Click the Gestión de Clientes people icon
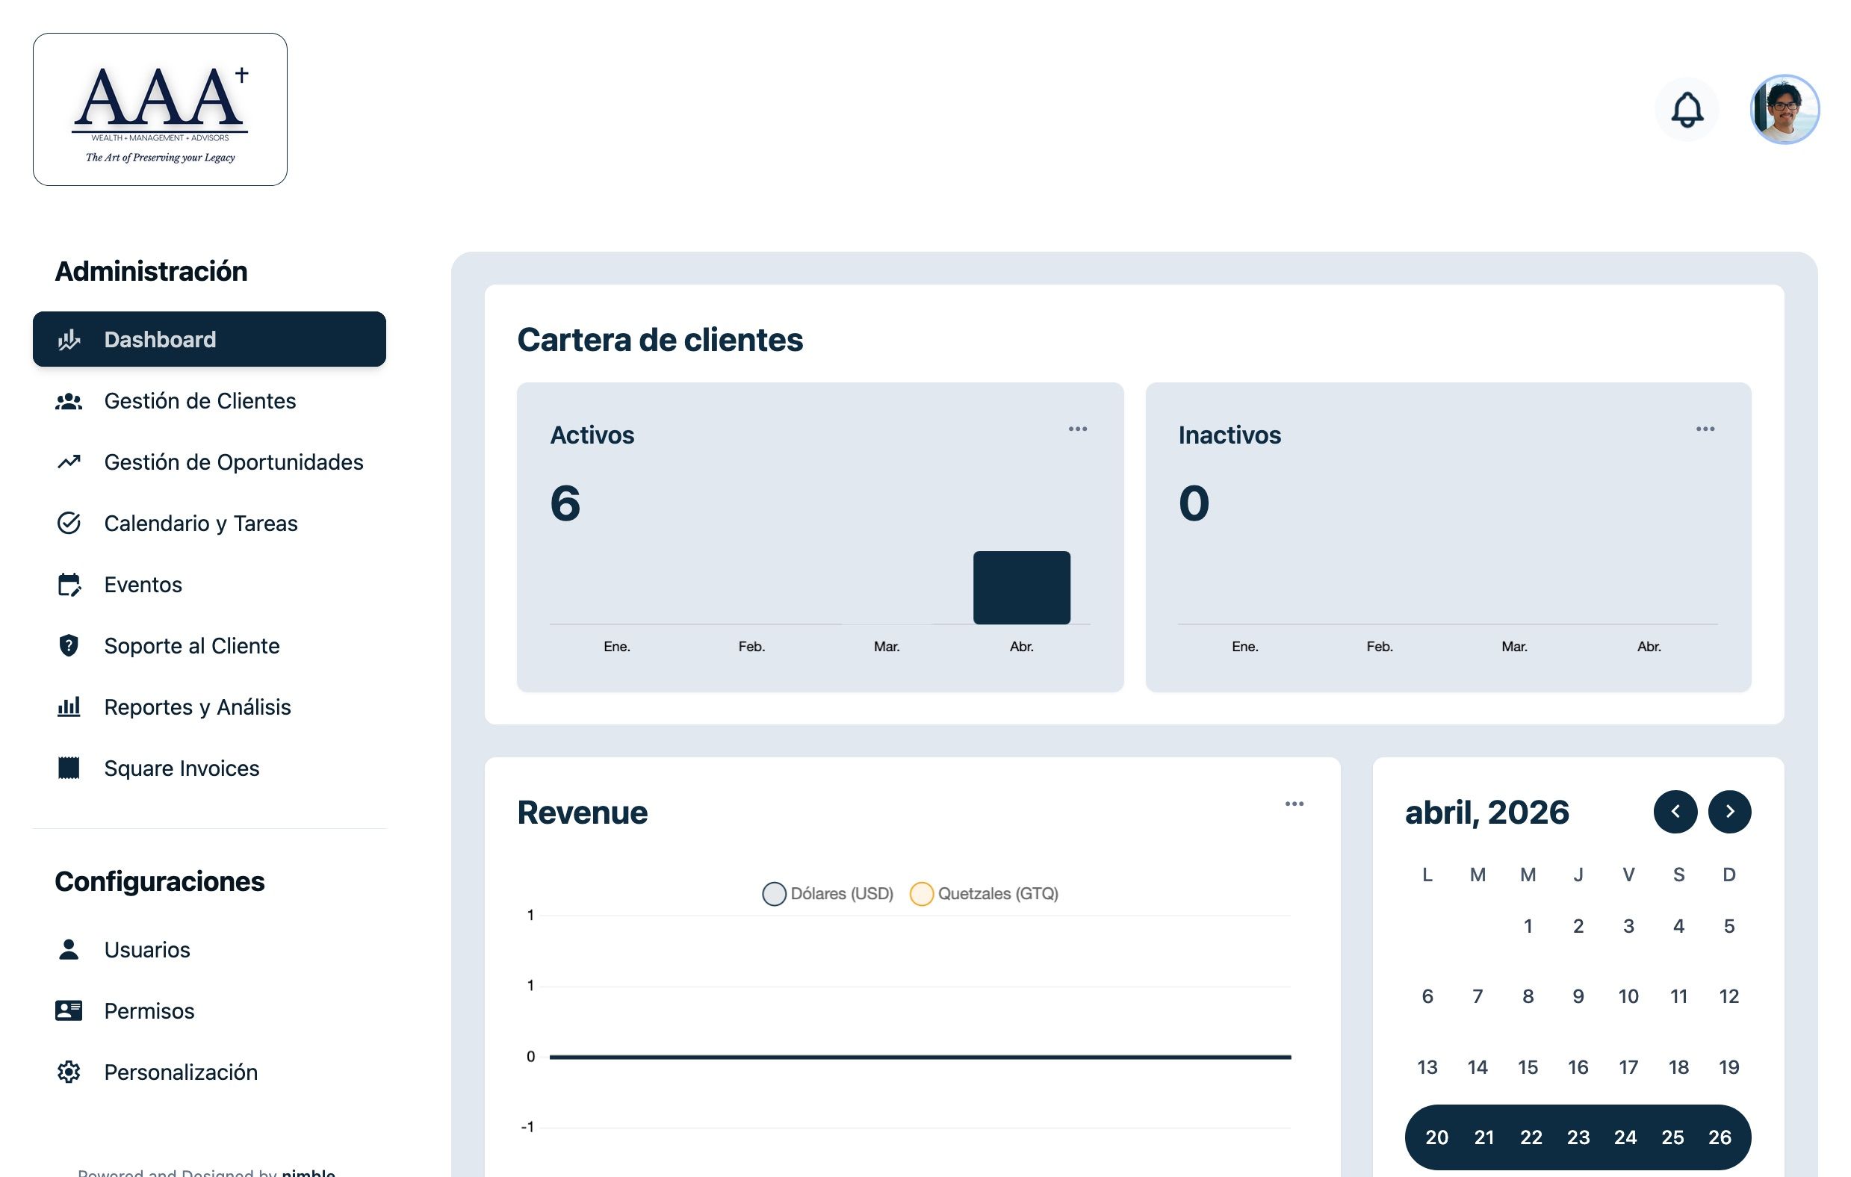 click(69, 401)
